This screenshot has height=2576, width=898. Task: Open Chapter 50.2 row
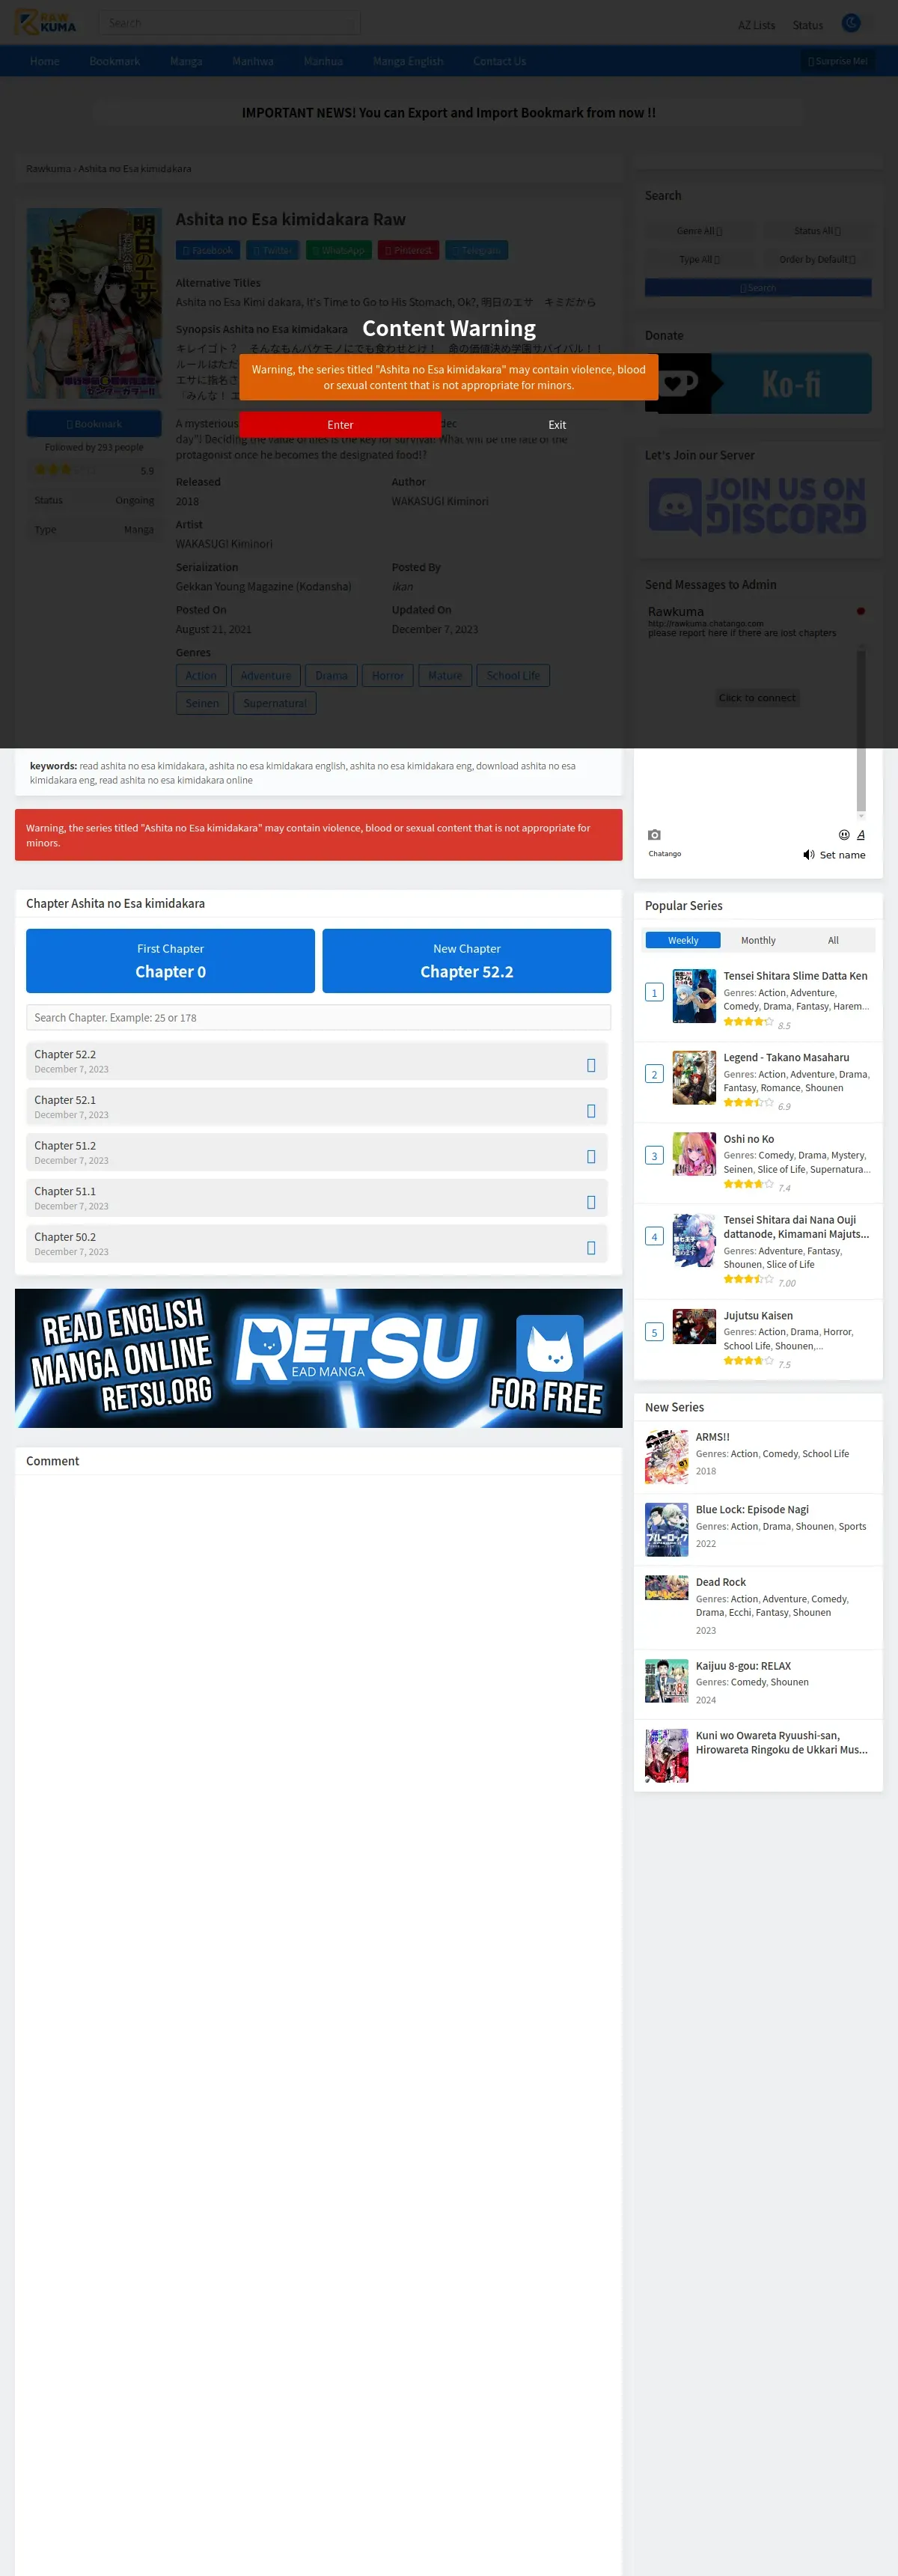pyautogui.click(x=316, y=1244)
